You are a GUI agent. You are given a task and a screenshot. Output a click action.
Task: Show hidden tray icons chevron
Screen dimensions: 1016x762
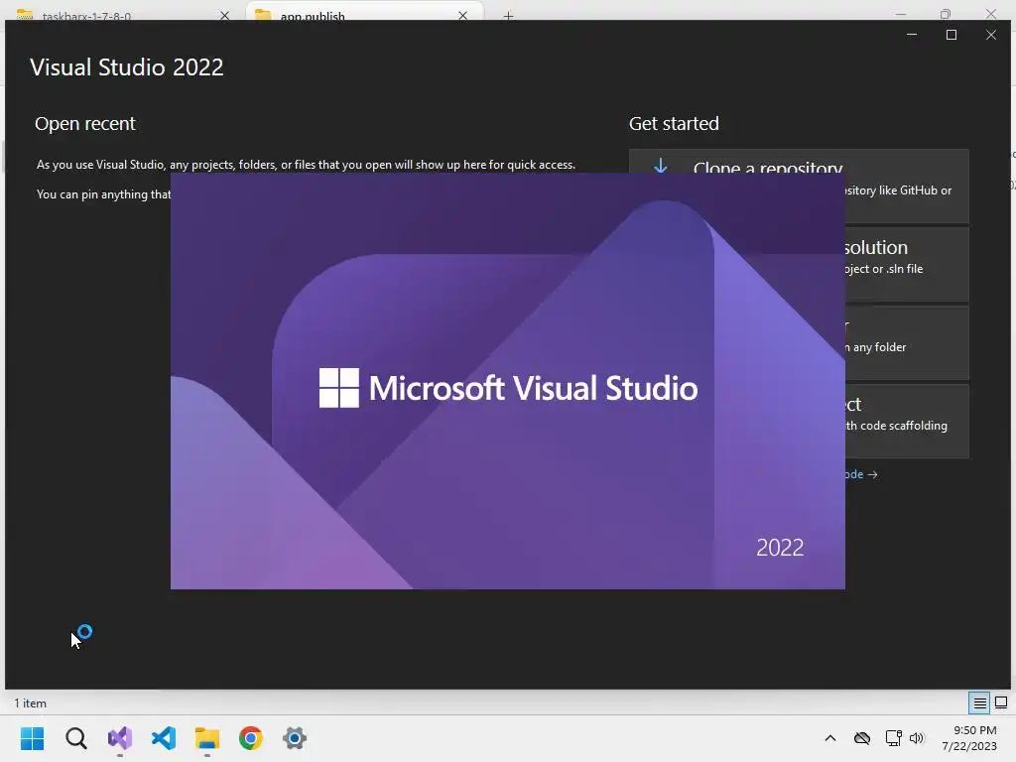pos(830,738)
